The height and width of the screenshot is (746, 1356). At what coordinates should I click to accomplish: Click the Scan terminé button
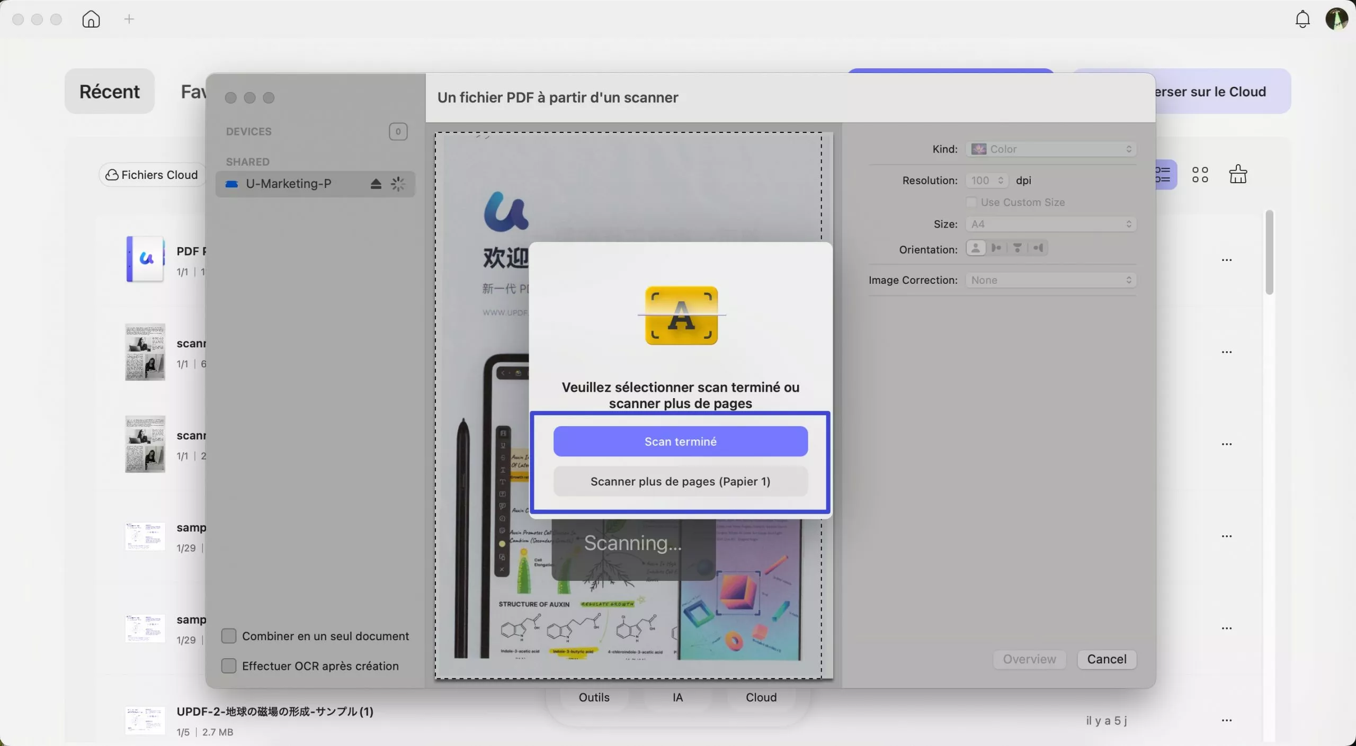pyautogui.click(x=681, y=441)
